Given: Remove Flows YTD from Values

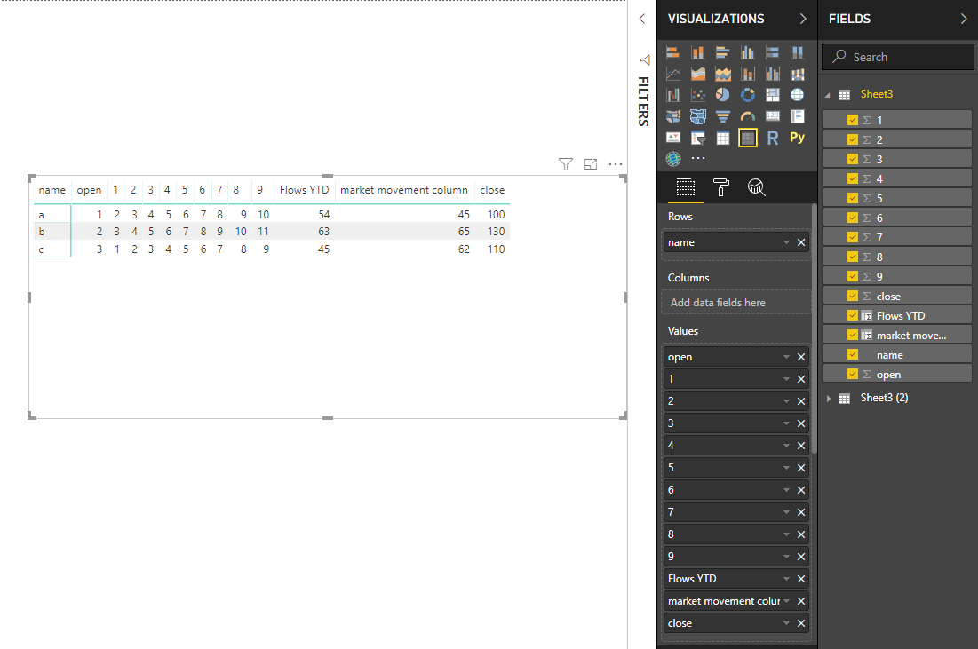Looking at the screenshot, I should pos(801,579).
